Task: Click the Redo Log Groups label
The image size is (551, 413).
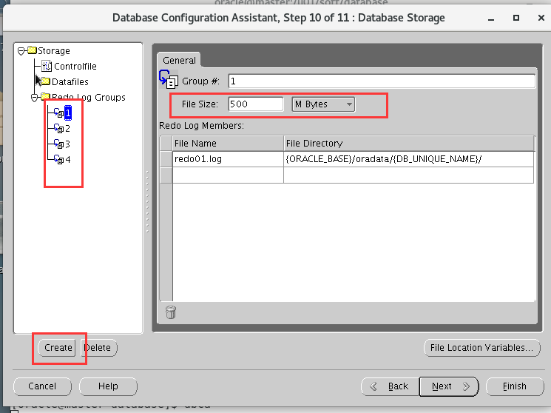Action: [89, 97]
